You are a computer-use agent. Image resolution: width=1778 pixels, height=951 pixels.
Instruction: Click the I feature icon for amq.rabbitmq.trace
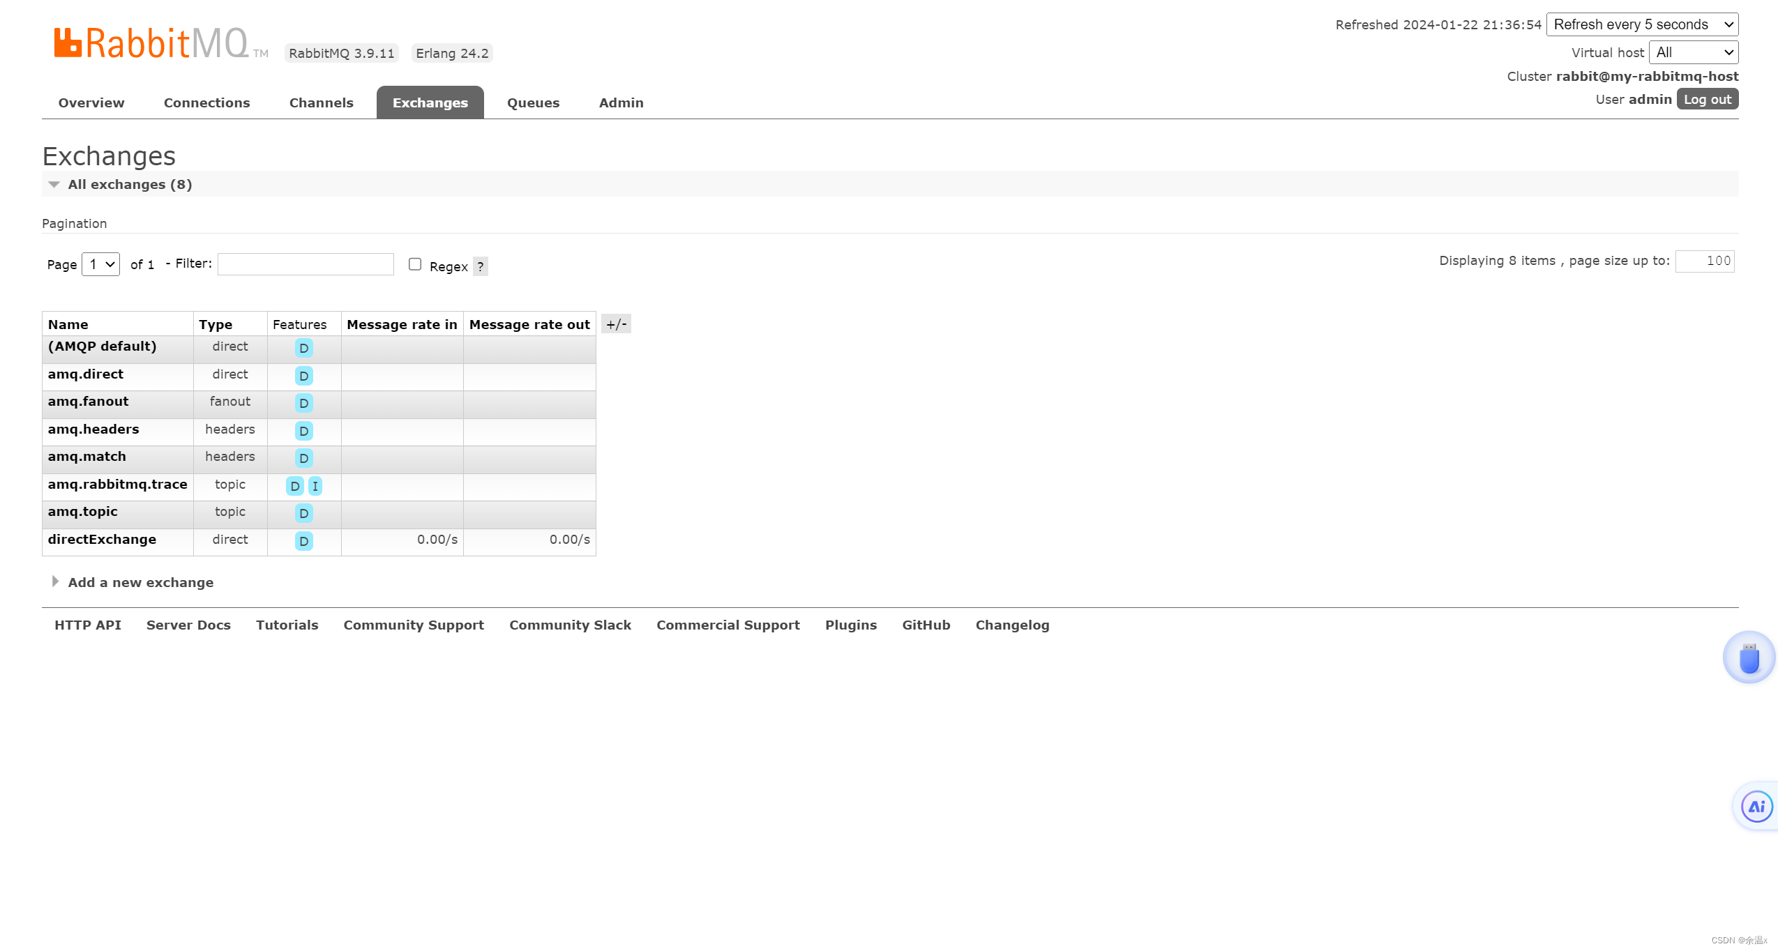[x=315, y=485]
